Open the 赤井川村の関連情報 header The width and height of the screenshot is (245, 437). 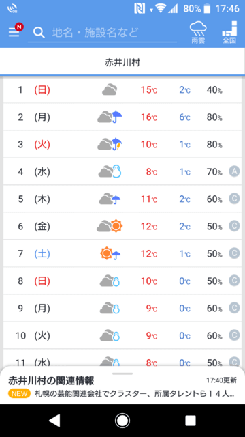coord(51,380)
